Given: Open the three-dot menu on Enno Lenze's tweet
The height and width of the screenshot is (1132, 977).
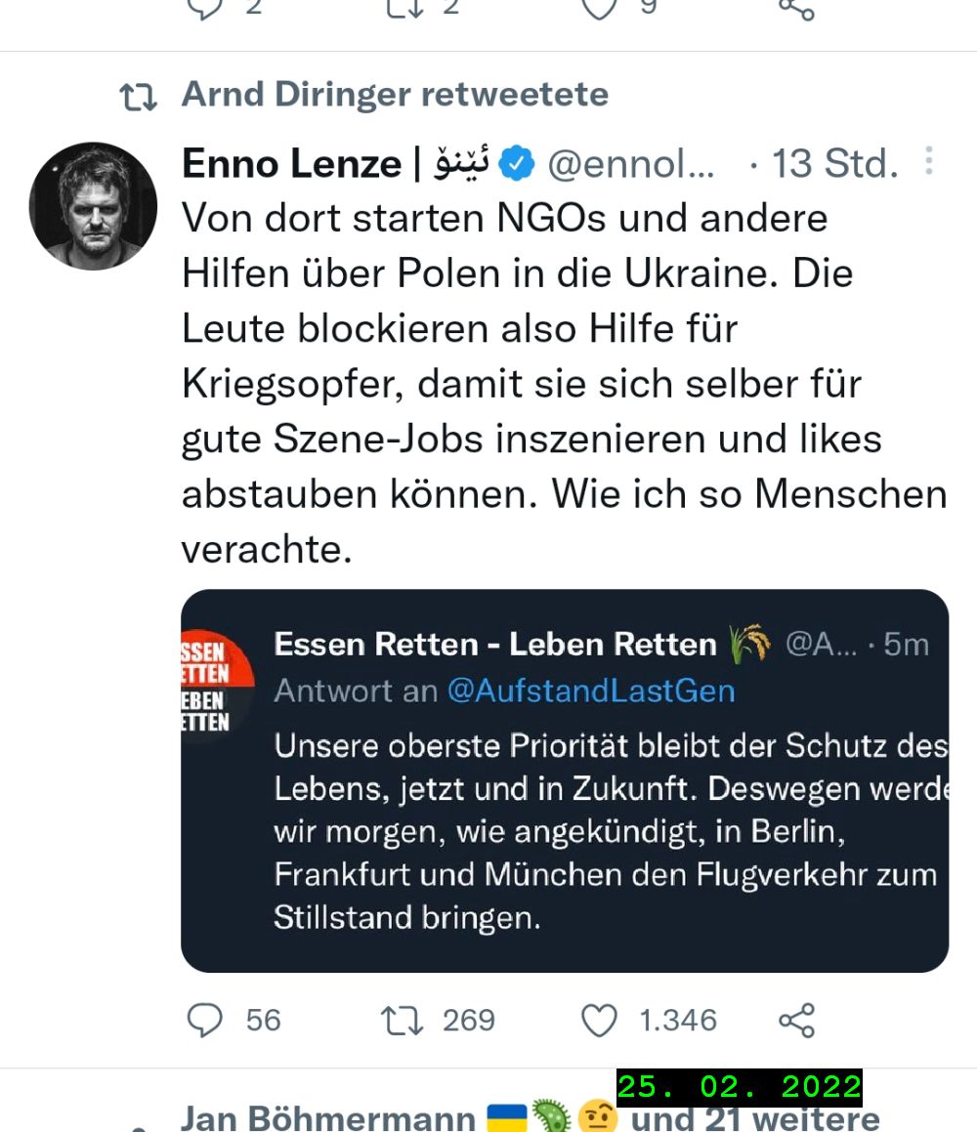Looking at the screenshot, I should (x=928, y=161).
